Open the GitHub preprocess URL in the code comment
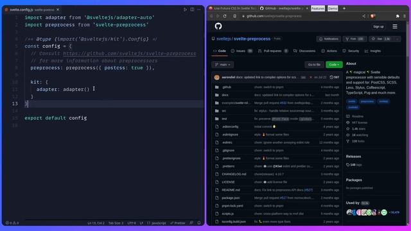Image resolution: width=411 pixels, height=231 pixels. pos(130,53)
